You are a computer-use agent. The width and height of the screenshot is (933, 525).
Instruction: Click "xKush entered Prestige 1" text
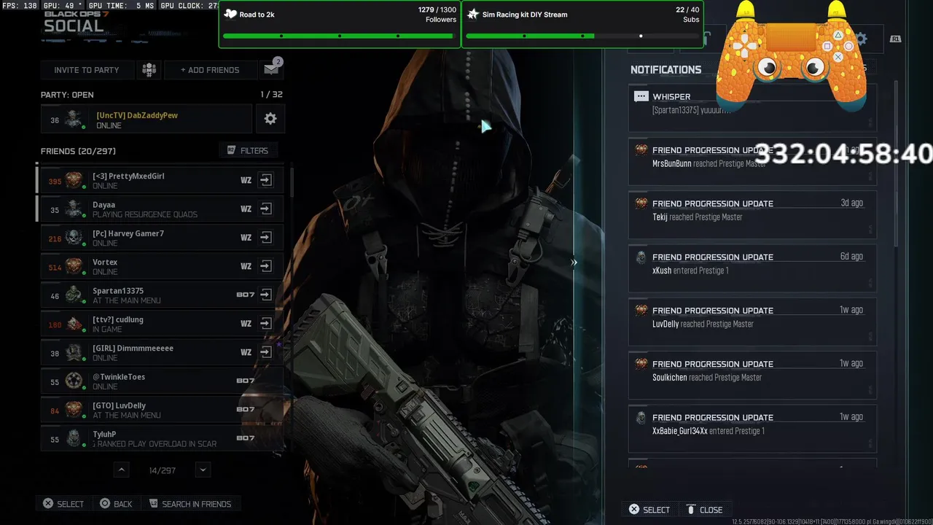tap(690, 271)
